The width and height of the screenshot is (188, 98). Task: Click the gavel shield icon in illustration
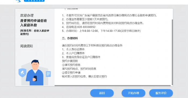(22, 72)
